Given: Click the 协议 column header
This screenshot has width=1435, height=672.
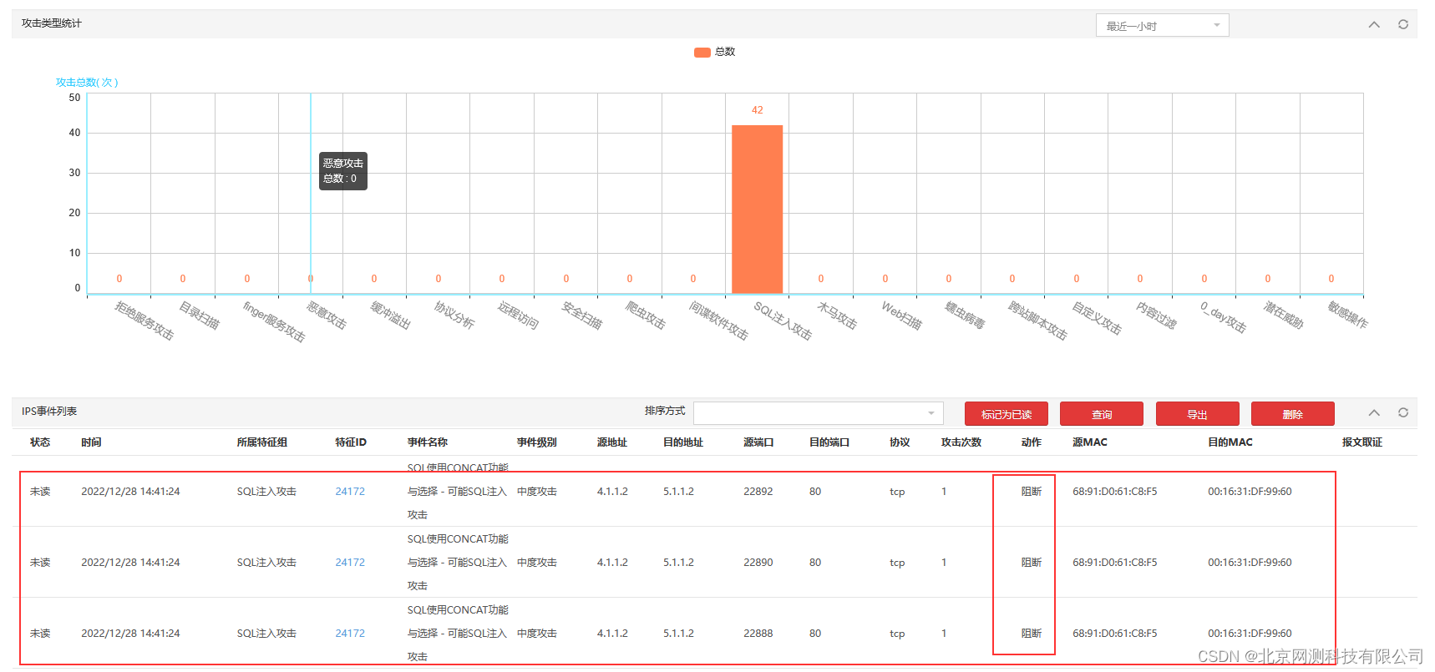Looking at the screenshot, I should [x=900, y=442].
